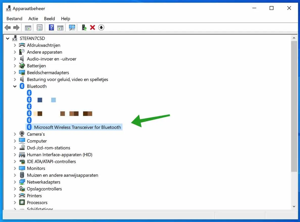The height and width of the screenshot is (222, 300).
Task: Expand the Netwerkadapters category
Action: (15, 182)
